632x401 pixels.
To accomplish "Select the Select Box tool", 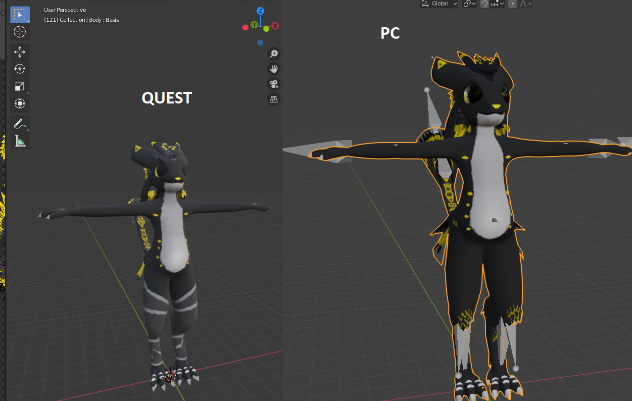I will point(20,15).
